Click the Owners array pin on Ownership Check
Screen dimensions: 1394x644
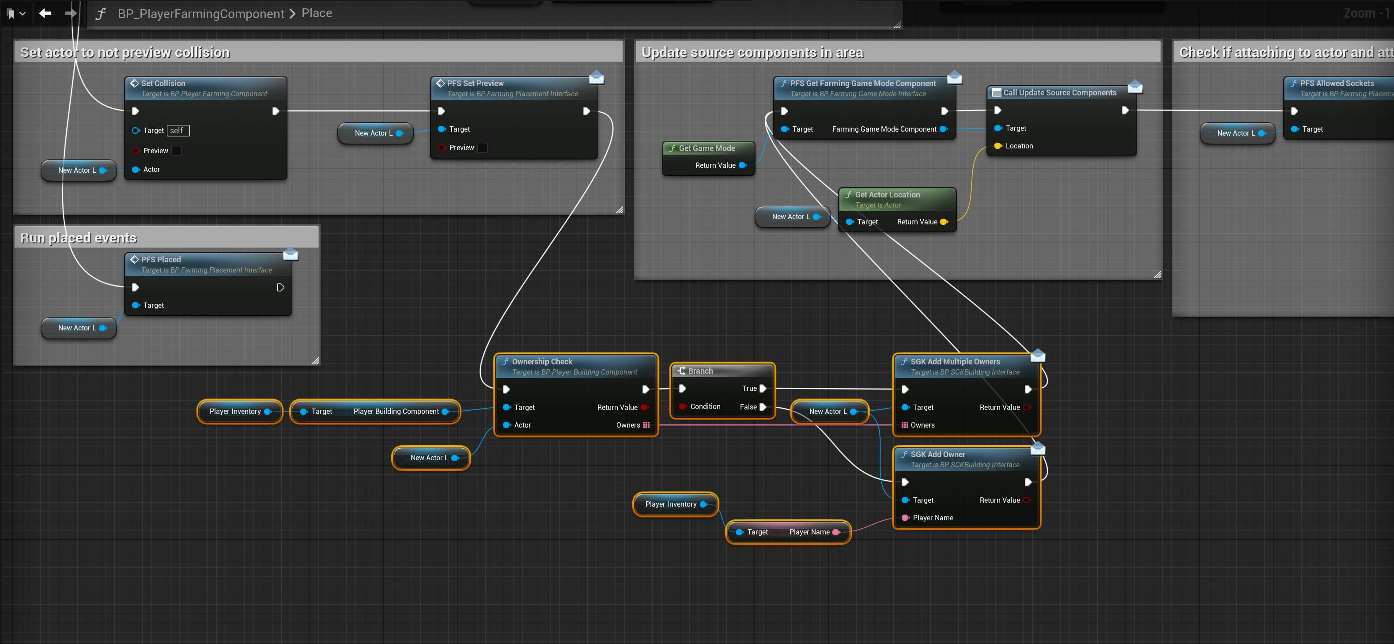646,425
